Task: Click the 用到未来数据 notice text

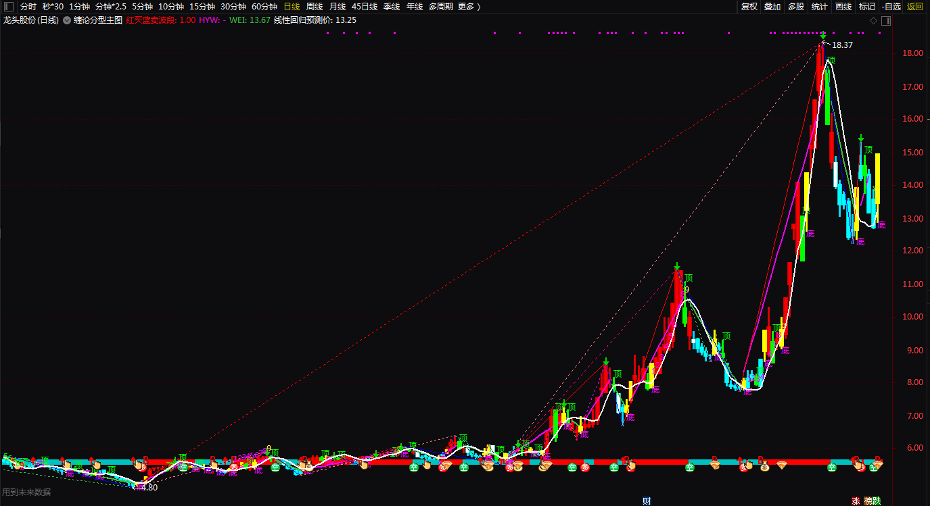Action: point(27,492)
